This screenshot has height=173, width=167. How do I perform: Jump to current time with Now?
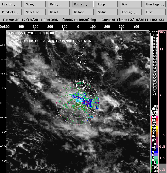(131, 4)
